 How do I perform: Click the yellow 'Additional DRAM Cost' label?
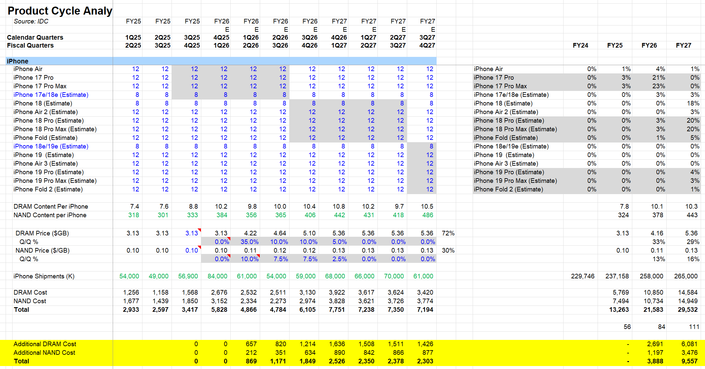[x=45, y=344]
